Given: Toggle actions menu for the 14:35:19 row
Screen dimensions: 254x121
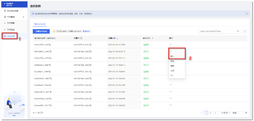Looking at the screenshot, I should (x=170, y=51).
